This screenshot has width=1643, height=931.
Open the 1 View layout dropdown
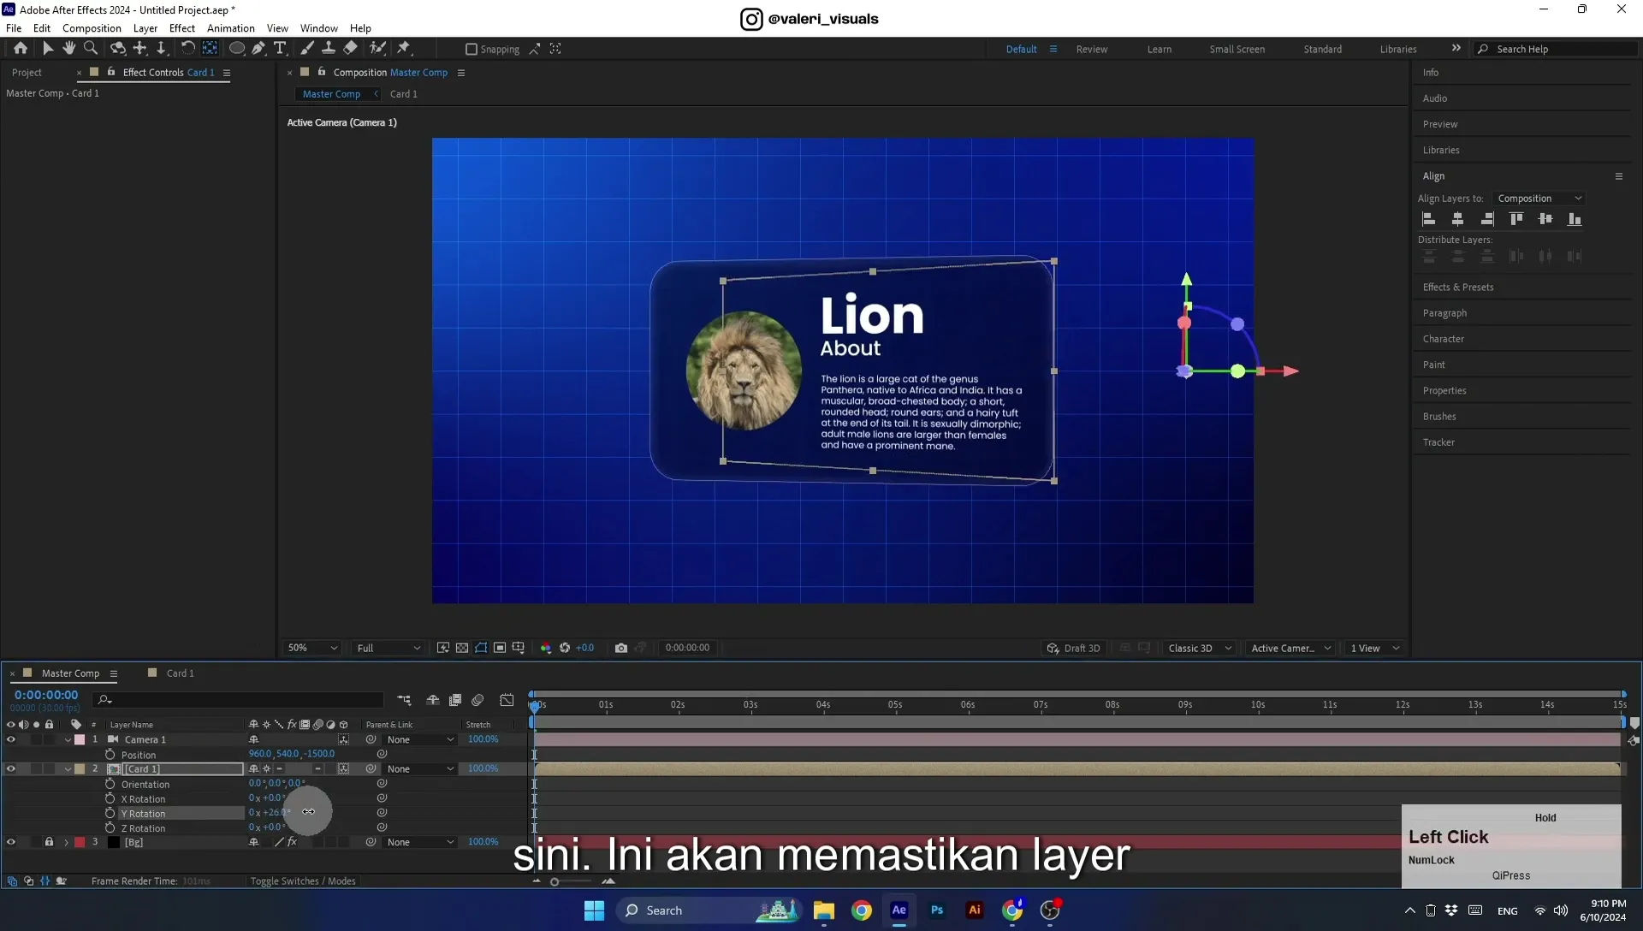(1375, 648)
